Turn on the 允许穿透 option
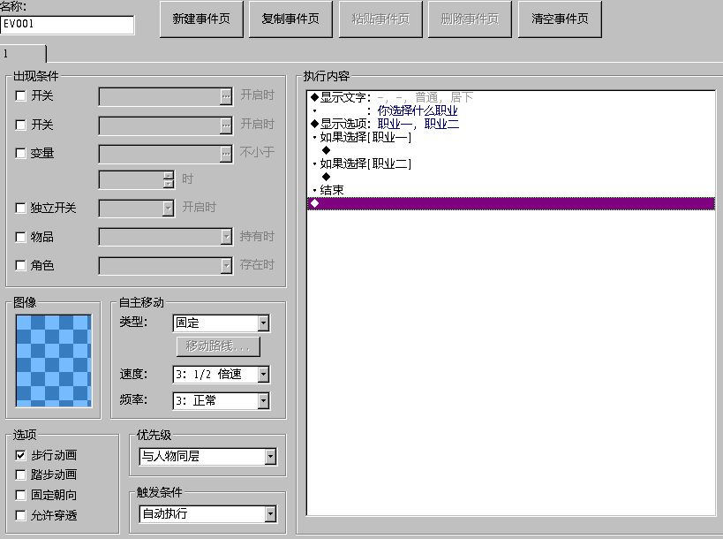 21,515
